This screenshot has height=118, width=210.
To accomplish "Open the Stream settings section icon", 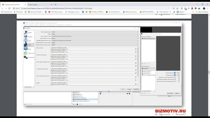I will coord(26,36).
